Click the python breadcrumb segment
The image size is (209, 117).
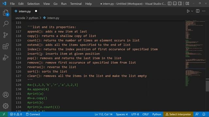(x=33, y=18)
